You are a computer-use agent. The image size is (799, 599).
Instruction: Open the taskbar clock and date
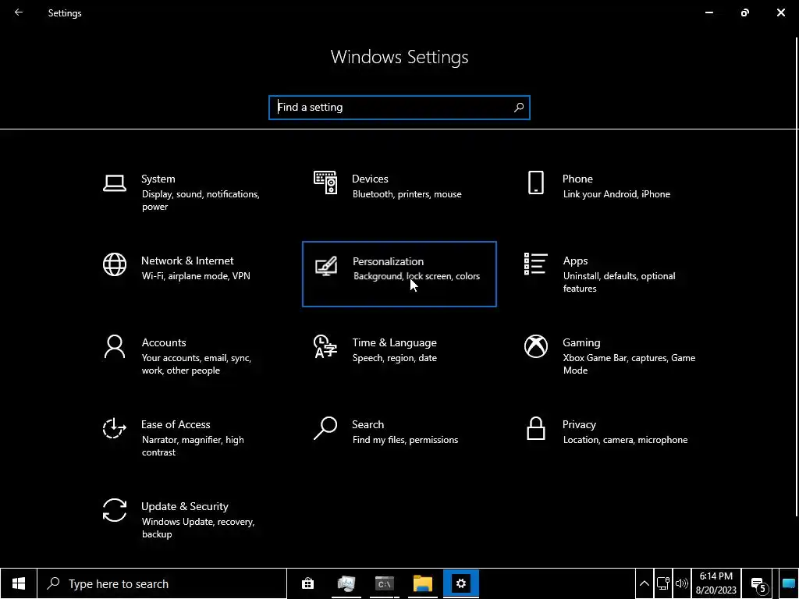716,583
